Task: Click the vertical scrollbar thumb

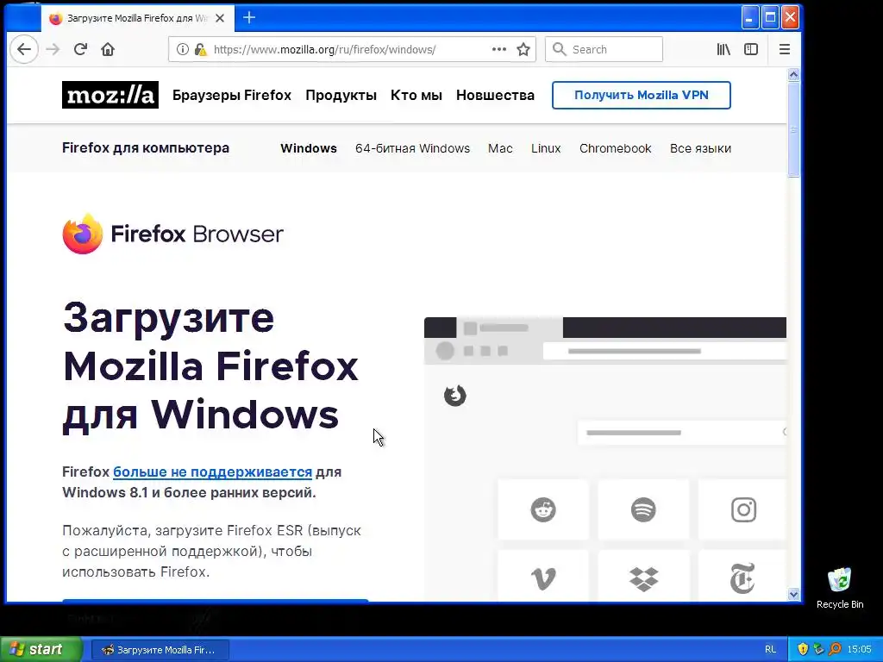Action: pyautogui.click(x=793, y=129)
